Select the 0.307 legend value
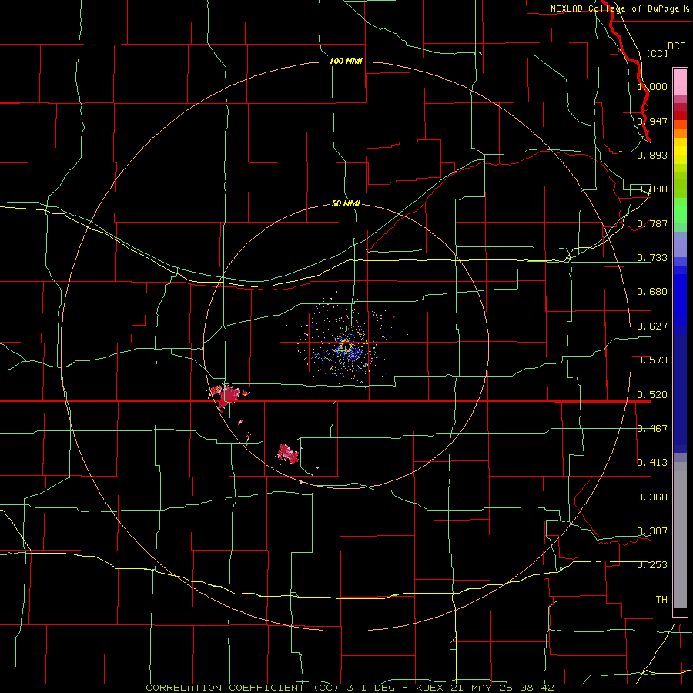 click(x=652, y=531)
